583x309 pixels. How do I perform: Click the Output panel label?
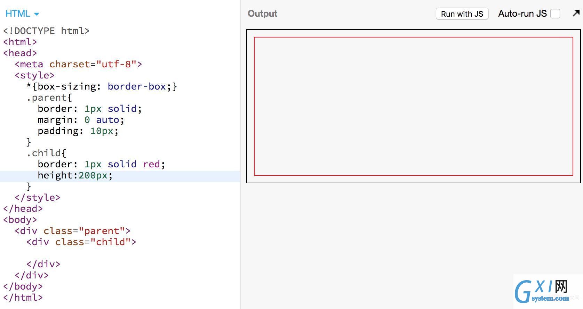point(262,14)
